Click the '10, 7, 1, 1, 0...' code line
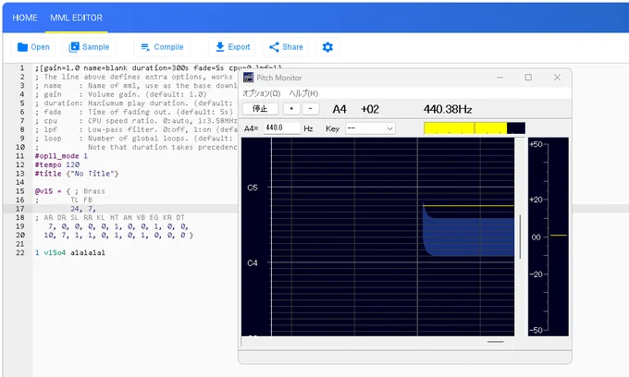 [118, 236]
